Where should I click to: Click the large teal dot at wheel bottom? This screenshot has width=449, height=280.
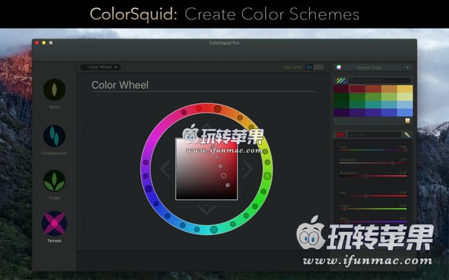click(214, 230)
